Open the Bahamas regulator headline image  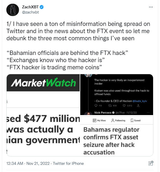[117, 136]
